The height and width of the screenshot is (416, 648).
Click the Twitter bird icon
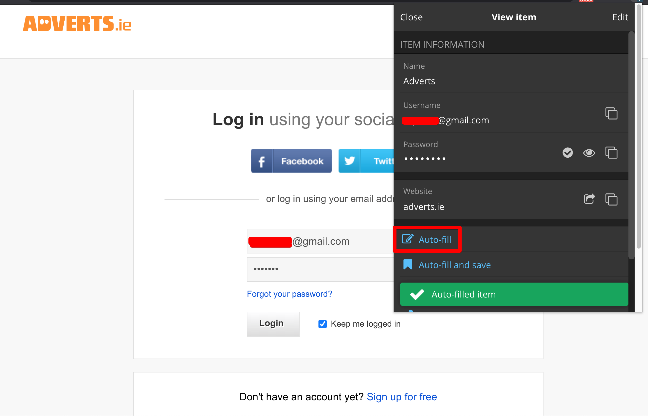pos(349,161)
